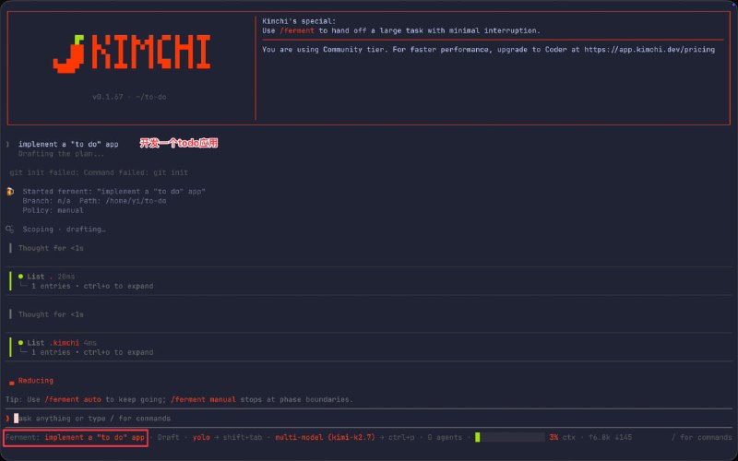Click the "Policy: manual" line
Viewport: 738px width, 461px height.
coord(54,210)
